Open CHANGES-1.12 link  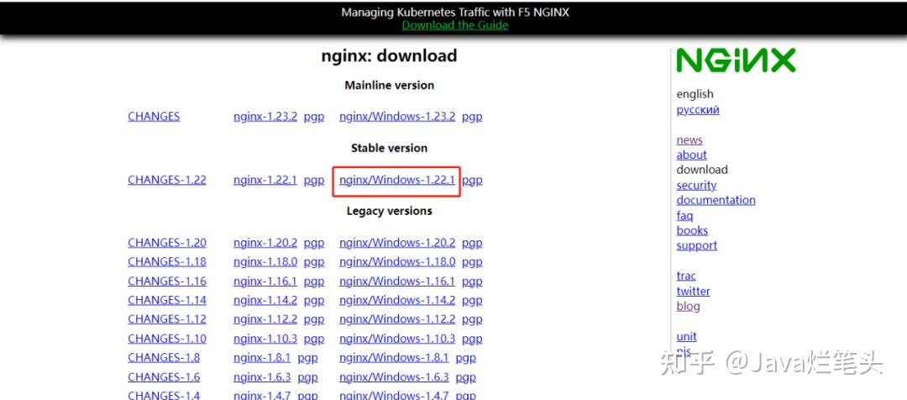point(167,319)
